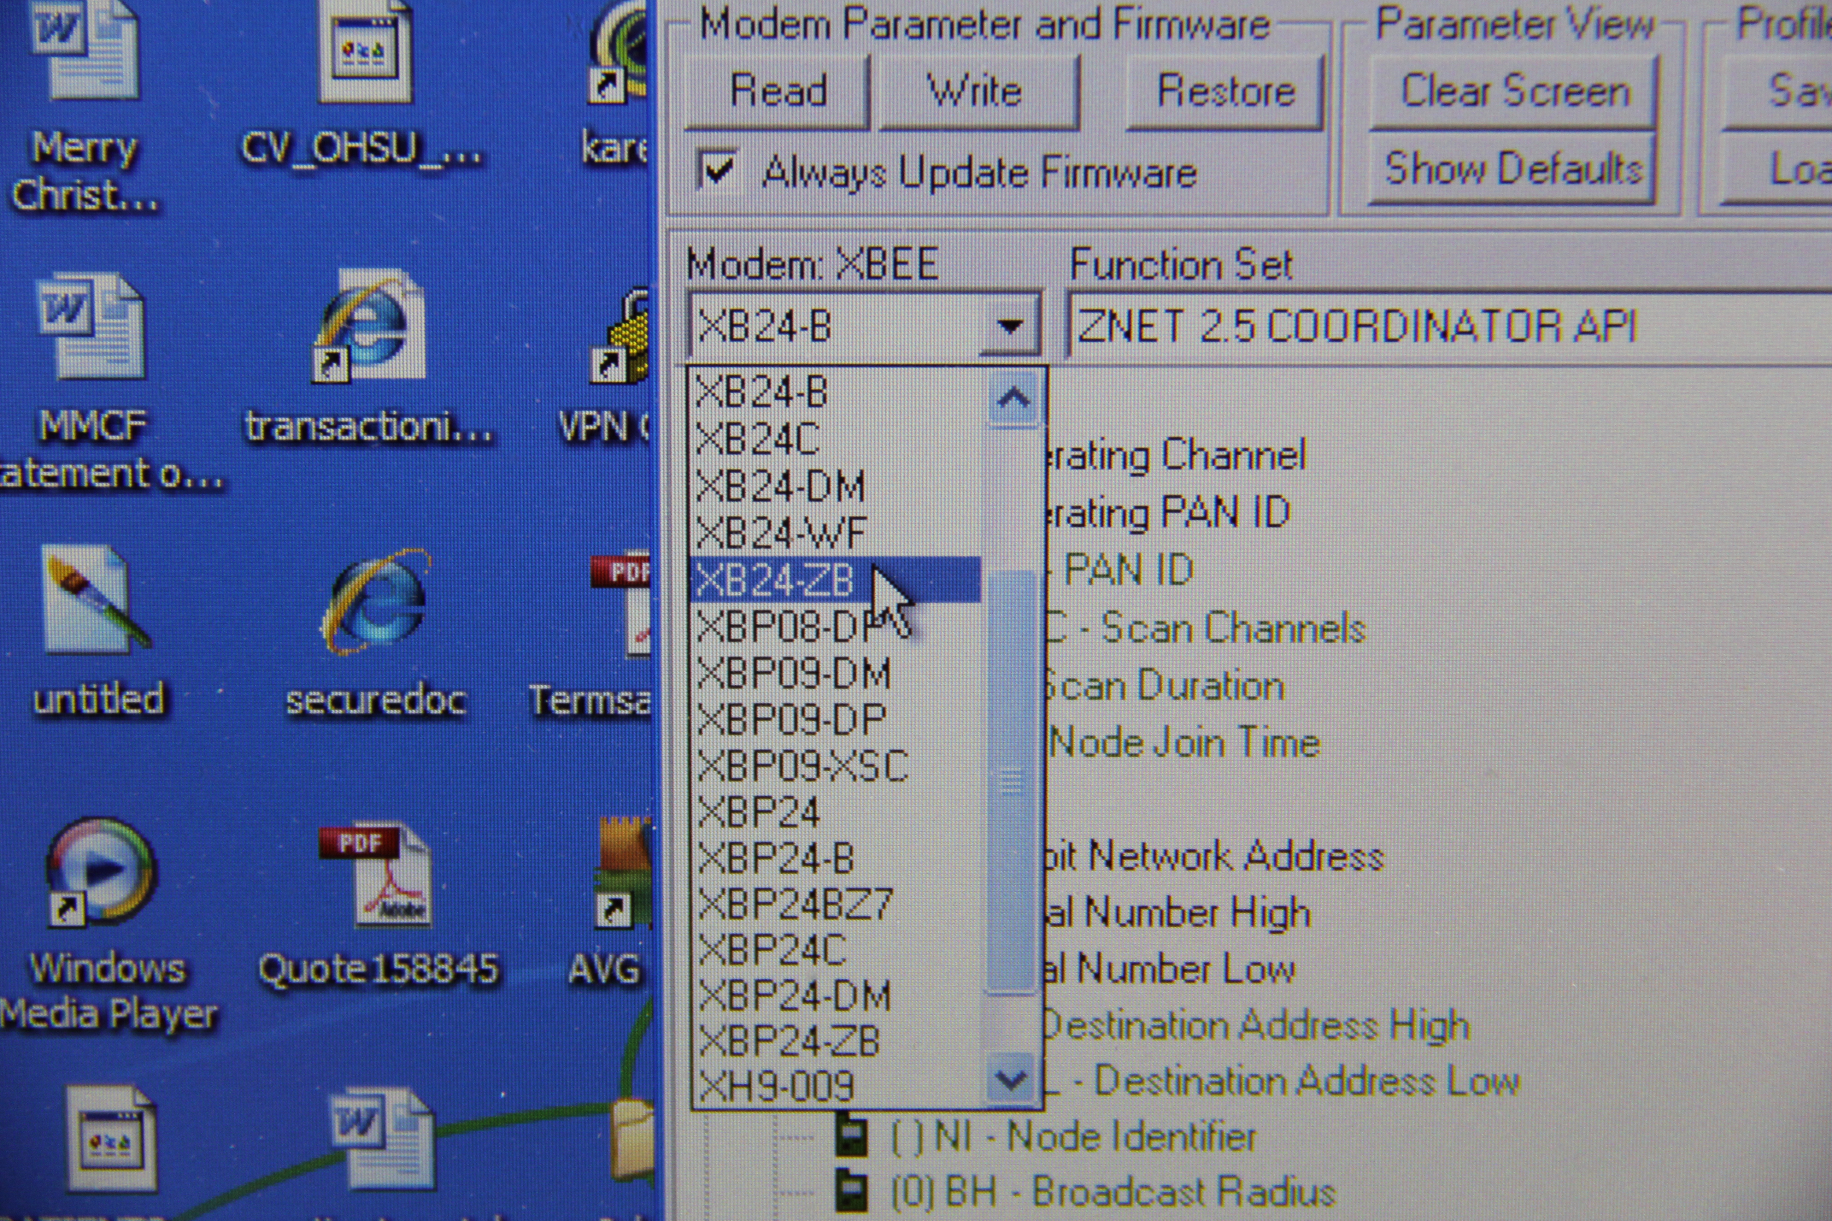Select the Scan Channels parameter row

click(1206, 629)
